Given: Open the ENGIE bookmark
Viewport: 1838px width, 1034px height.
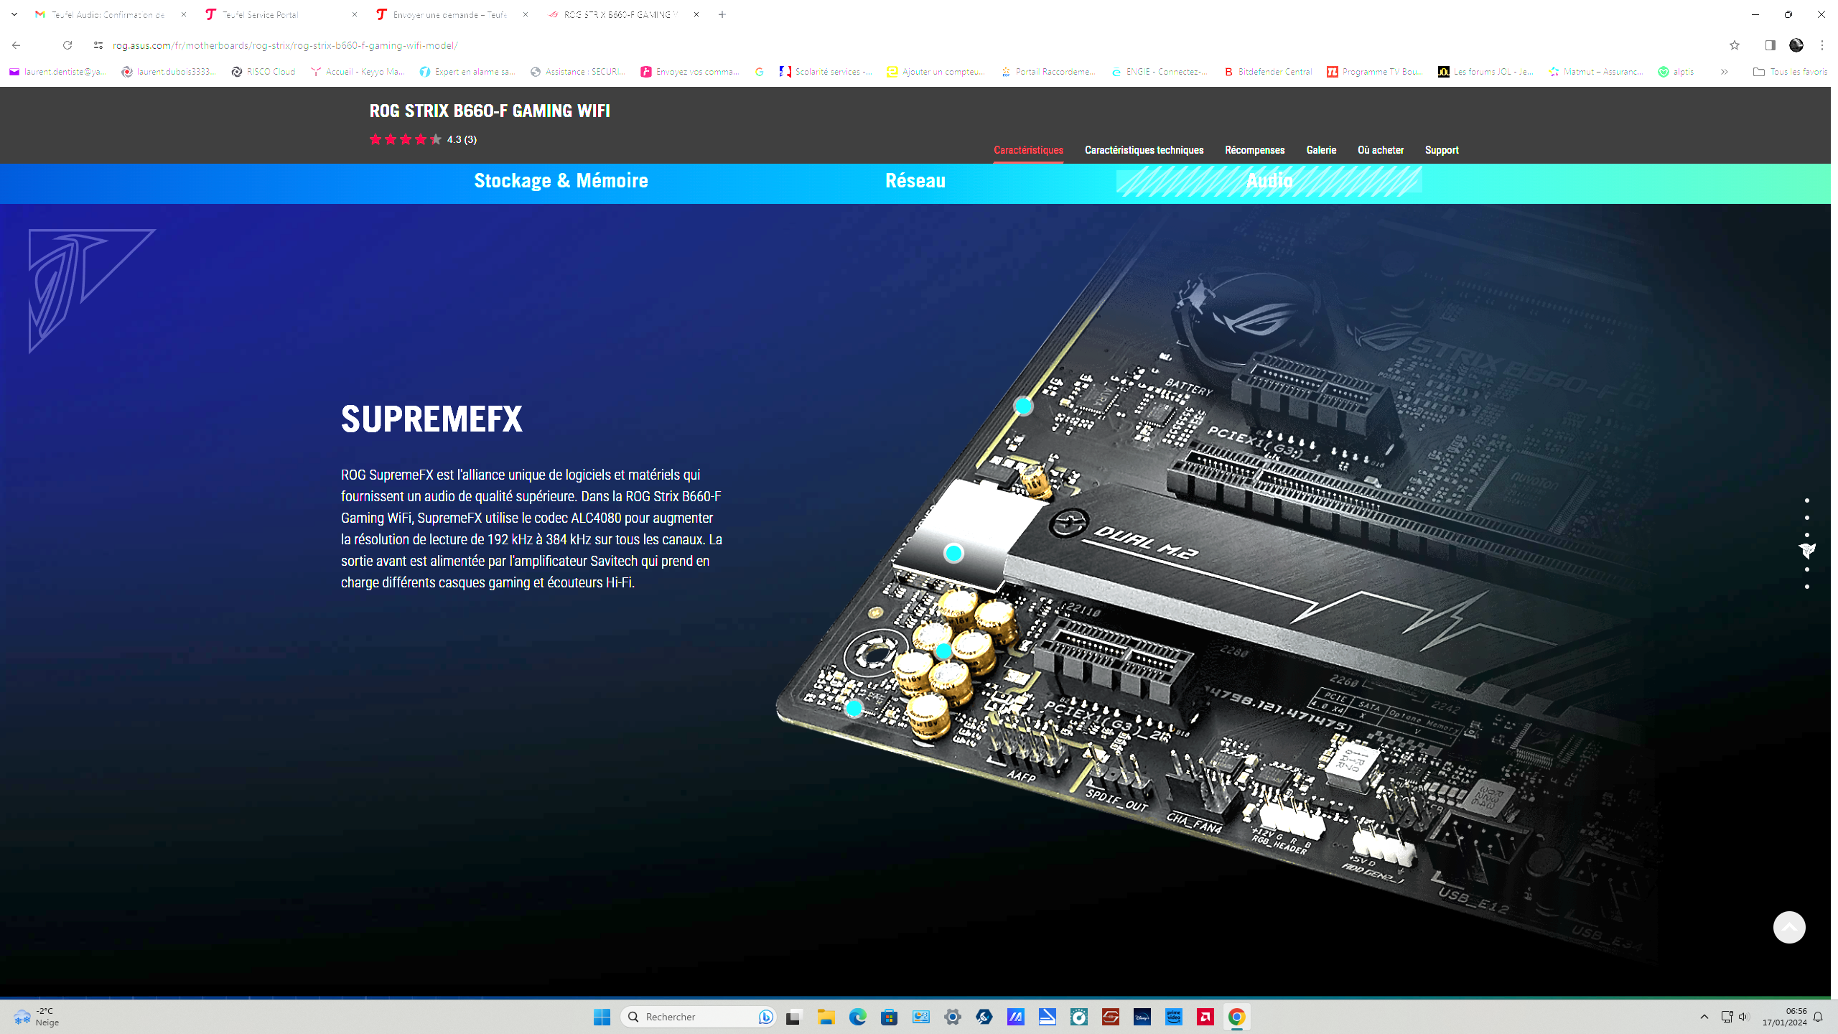Looking at the screenshot, I should click(x=1160, y=72).
